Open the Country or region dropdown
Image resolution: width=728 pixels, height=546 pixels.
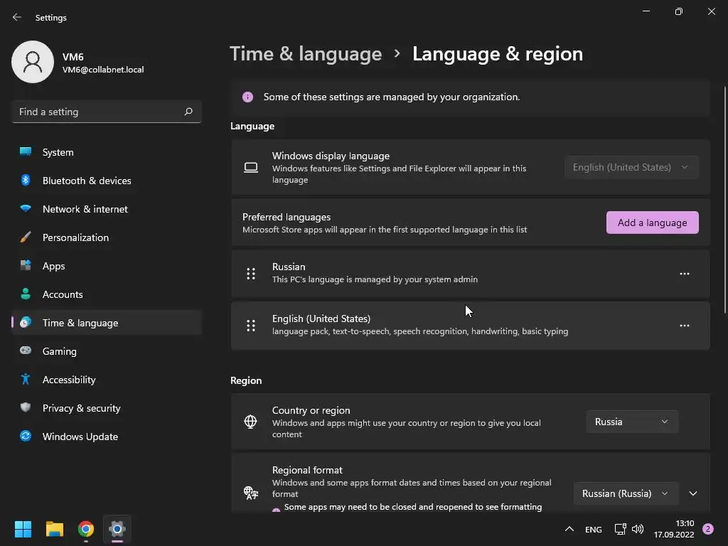click(x=632, y=422)
